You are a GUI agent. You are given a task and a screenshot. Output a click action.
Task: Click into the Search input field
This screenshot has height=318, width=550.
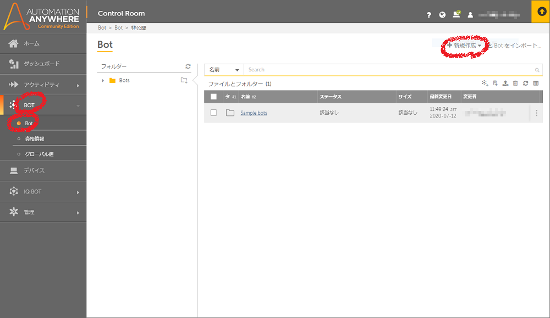(x=389, y=70)
